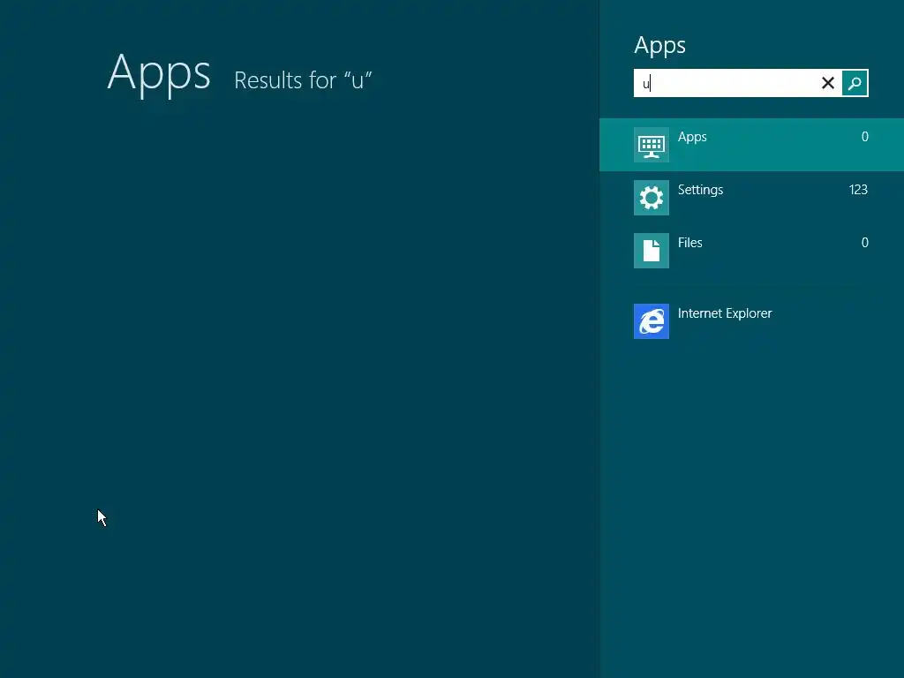Choose the Files search category label
Viewport: 904px width, 678px height.
coord(690,243)
